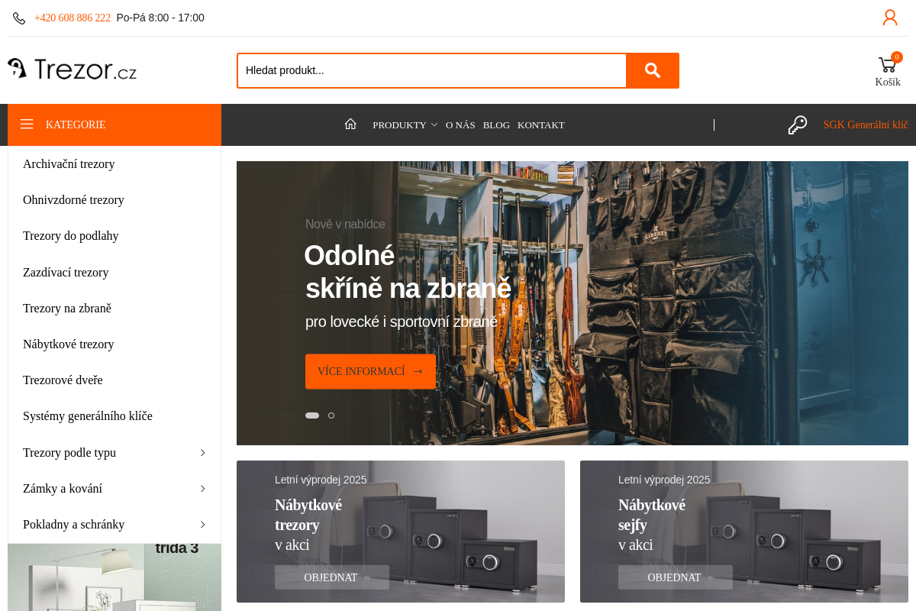This screenshot has height=611, width=916.
Task: Click the home icon in navigation bar
Action: [350, 124]
